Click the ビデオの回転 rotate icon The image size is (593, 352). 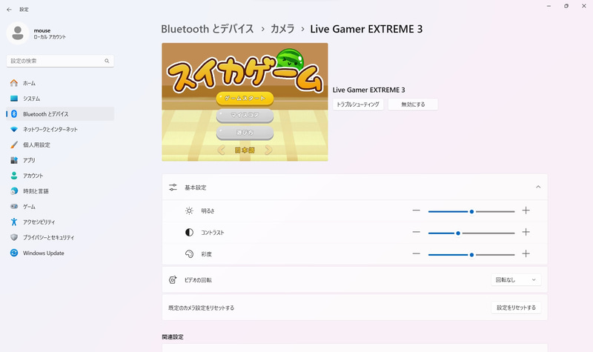tap(173, 280)
